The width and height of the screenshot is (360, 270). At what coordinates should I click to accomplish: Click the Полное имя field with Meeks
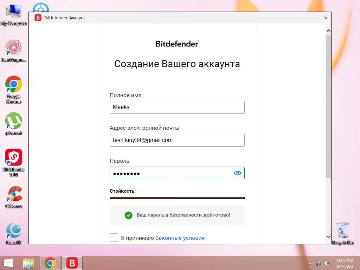(x=177, y=107)
